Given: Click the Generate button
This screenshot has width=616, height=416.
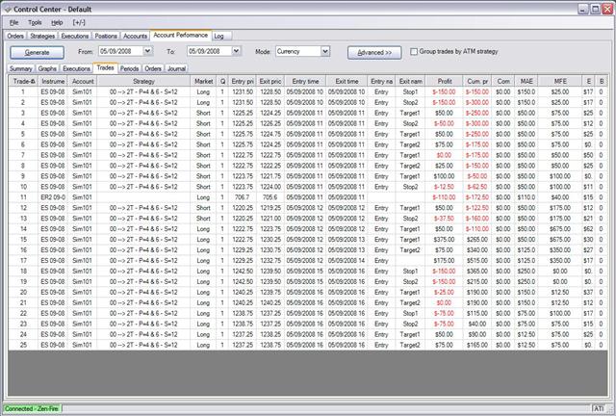Looking at the screenshot, I should coord(37,52).
